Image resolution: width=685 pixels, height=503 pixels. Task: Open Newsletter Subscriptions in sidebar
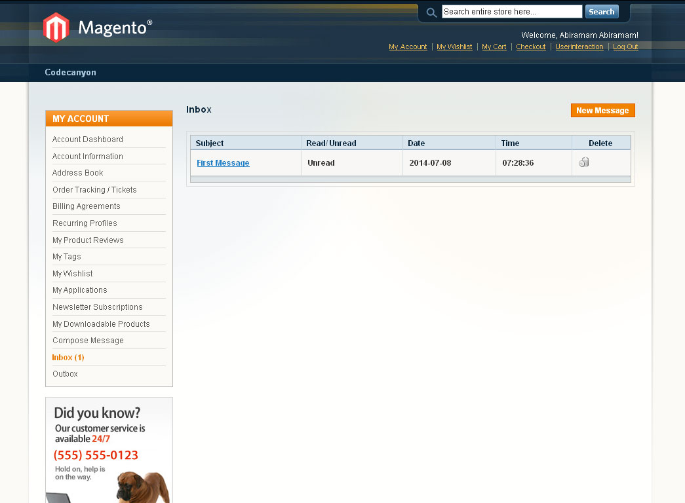click(97, 307)
